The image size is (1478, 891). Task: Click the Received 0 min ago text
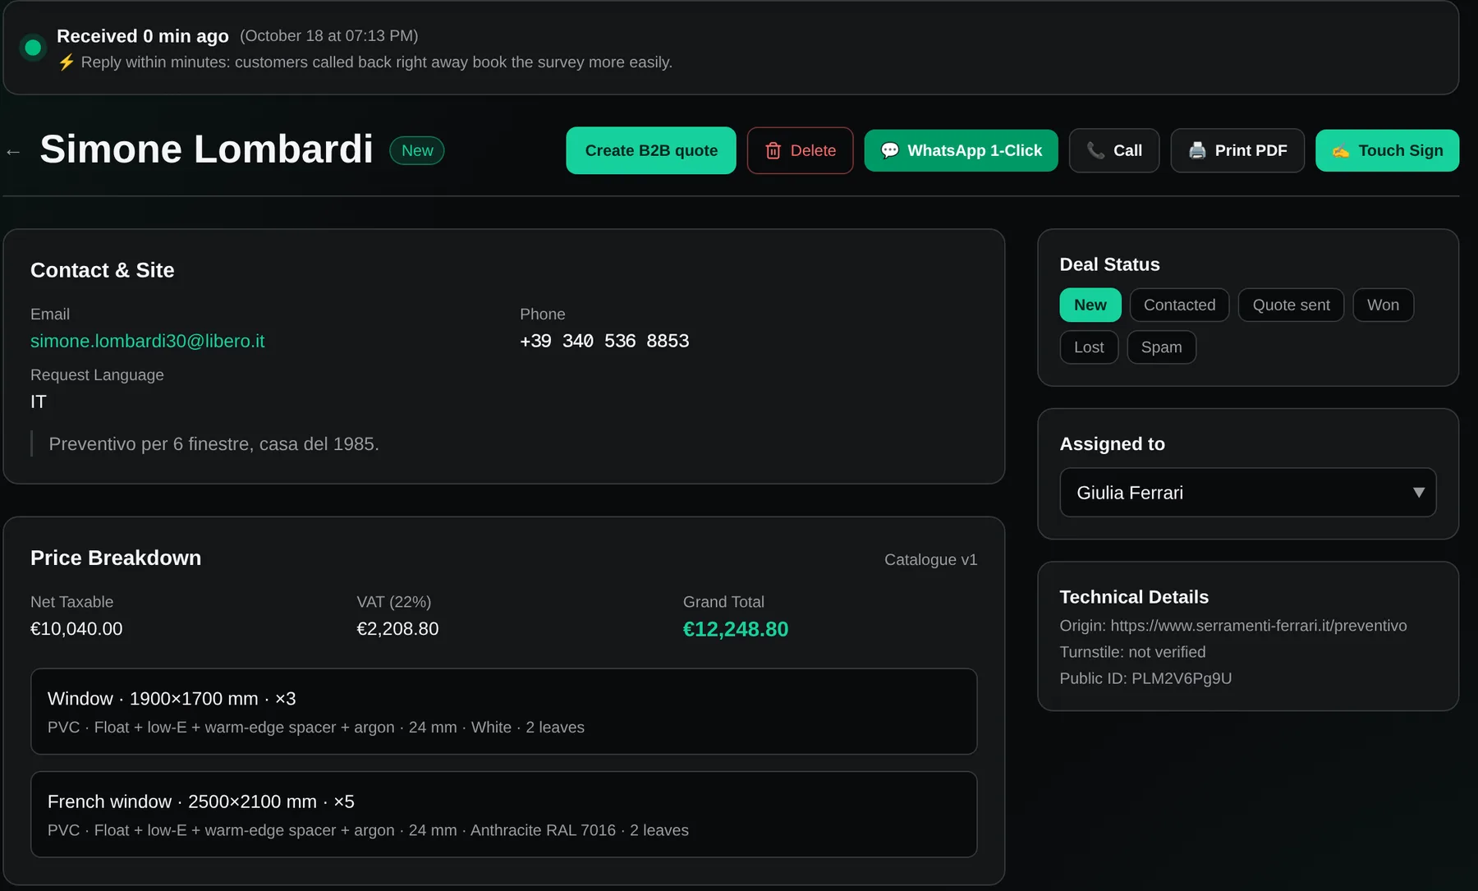[x=142, y=36]
